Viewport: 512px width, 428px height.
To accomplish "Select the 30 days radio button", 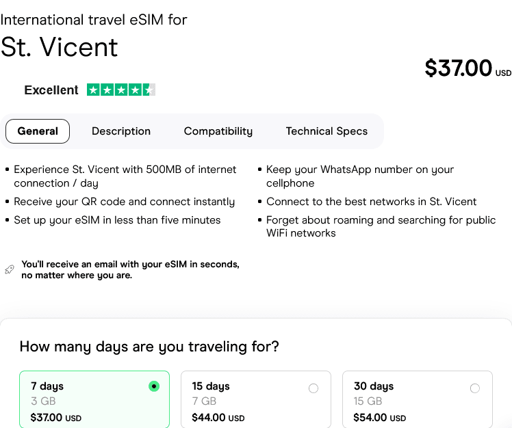I will click(x=475, y=388).
